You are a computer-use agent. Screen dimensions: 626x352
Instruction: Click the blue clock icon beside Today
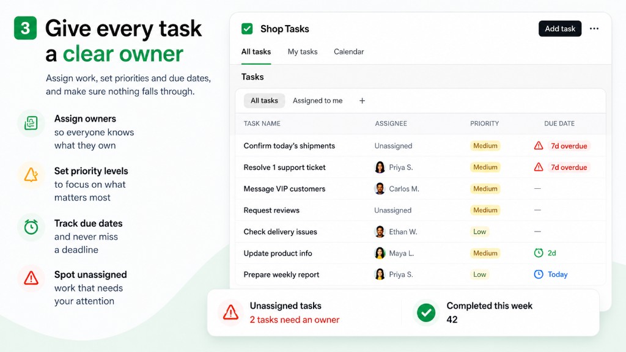pos(539,274)
